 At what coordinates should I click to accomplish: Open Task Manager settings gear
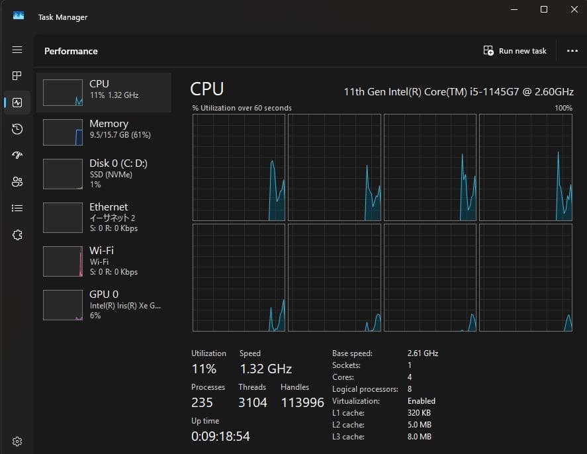[x=17, y=441]
